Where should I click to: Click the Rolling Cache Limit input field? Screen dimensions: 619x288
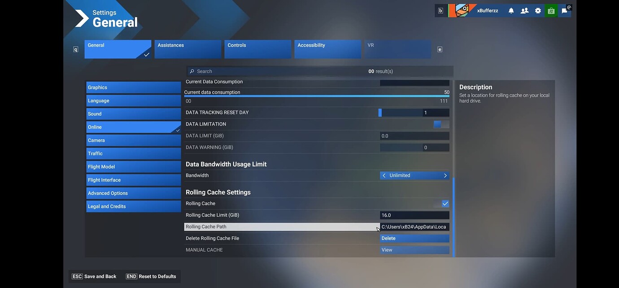tap(414, 215)
